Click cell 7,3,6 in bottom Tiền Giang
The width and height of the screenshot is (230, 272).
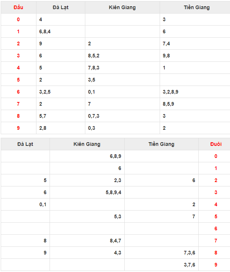click(189, 253)
